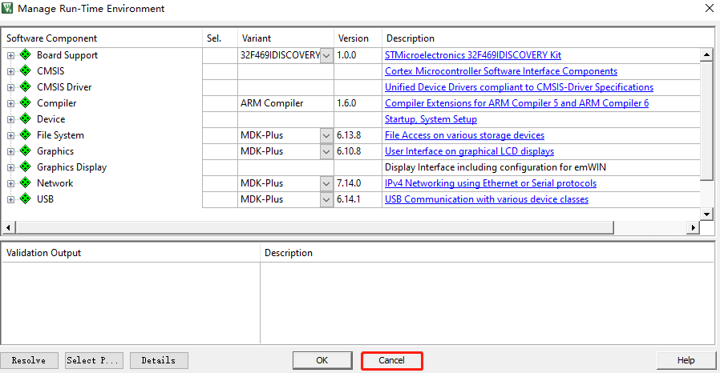Click the horizontal scrollbar right arrow
The image size is (720, 373).
point(693,227)
